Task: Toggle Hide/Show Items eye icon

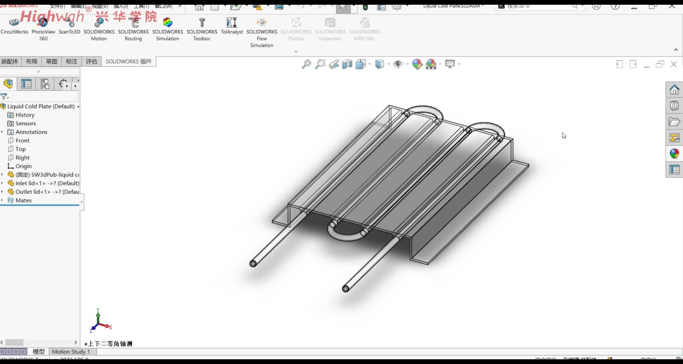Action: 398,64
